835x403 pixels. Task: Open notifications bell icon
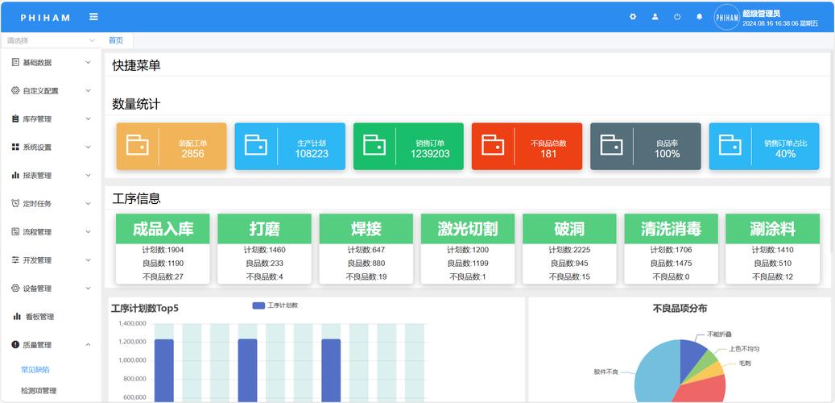click(x=700, y=17)
